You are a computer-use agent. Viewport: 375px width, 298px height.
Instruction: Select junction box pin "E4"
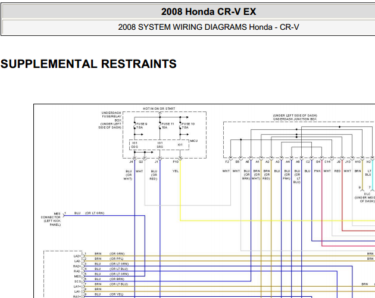(318, 162)
